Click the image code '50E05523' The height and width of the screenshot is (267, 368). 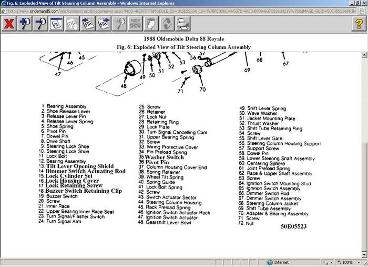[x=293, y=226]
